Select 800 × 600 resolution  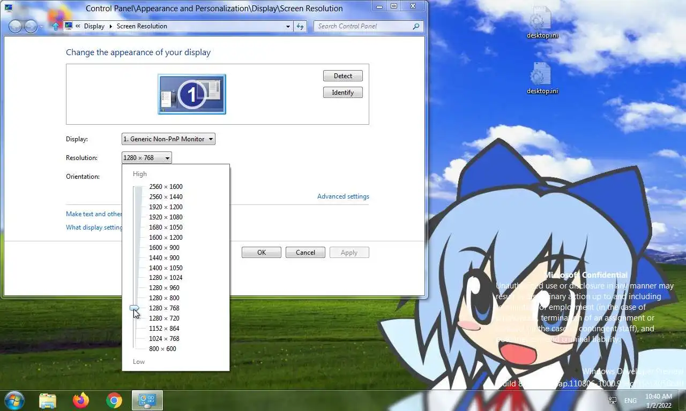162,349
